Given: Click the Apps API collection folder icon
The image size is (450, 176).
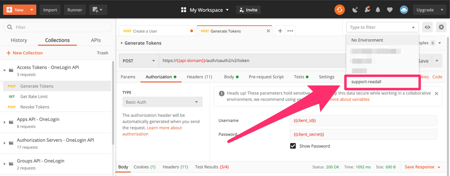Looking at the screenshot, I should point(12,122).
